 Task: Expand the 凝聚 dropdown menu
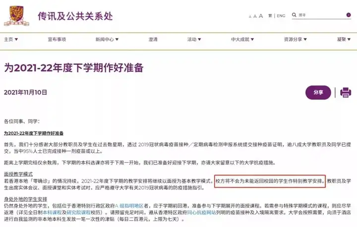[344, 39]
